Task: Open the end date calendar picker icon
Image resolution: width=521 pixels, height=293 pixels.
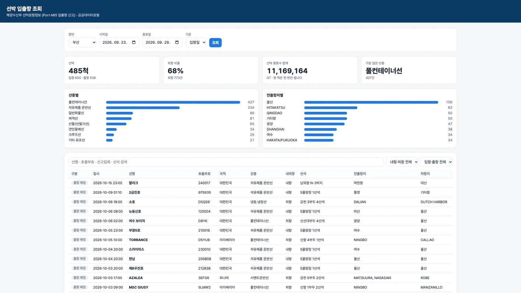Action: coord(177,43)
